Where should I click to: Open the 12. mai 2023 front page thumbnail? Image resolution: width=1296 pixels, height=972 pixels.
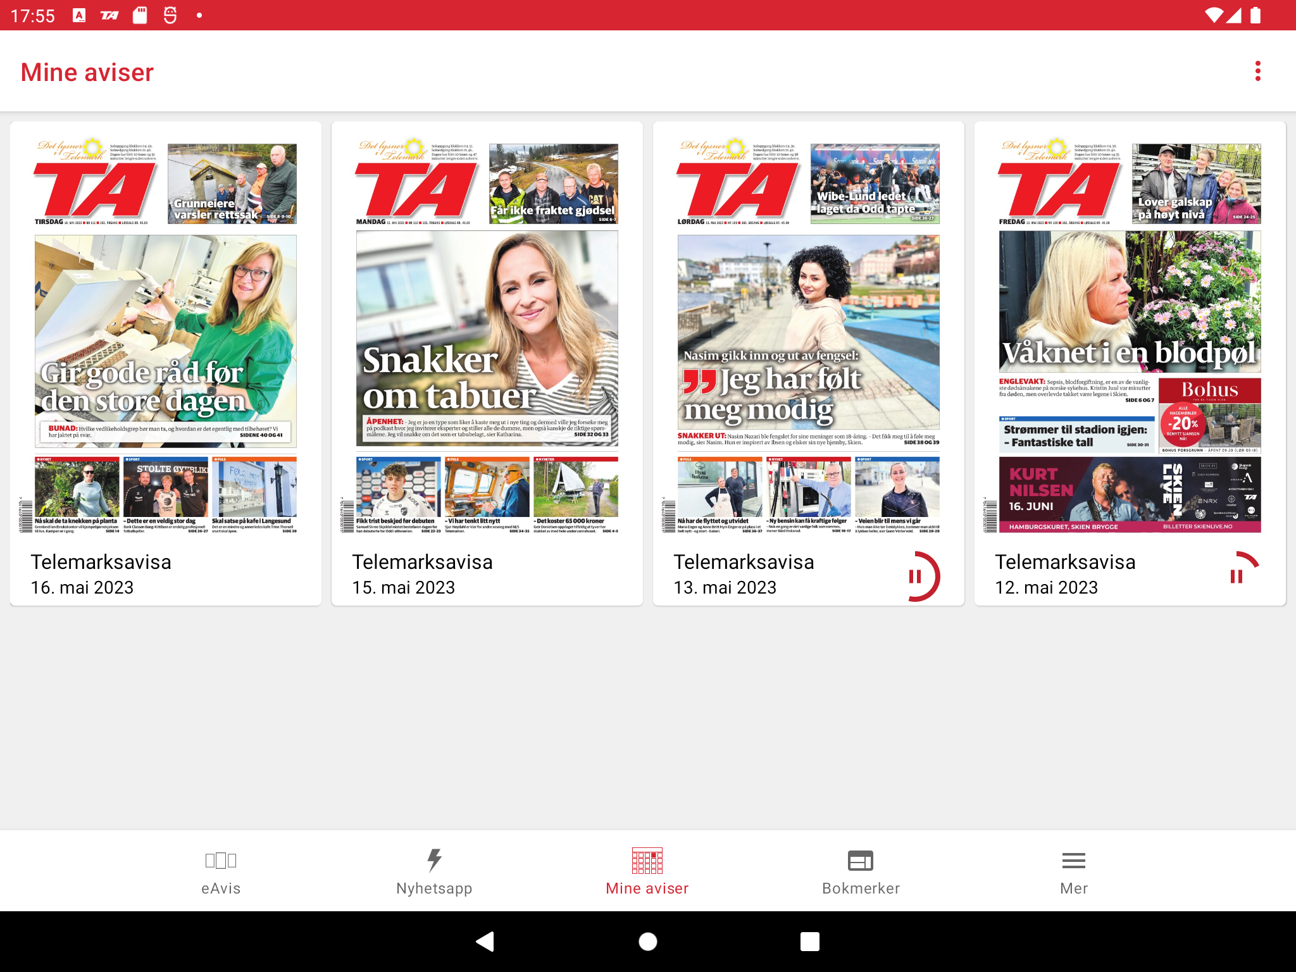point(1130,337)
